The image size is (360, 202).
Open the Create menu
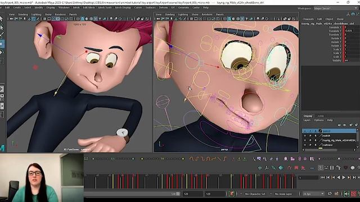point(17,7)
